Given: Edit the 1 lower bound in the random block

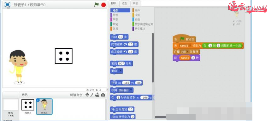Looking at the screenshot, I should pyautogui.click(x=210, y=45).
